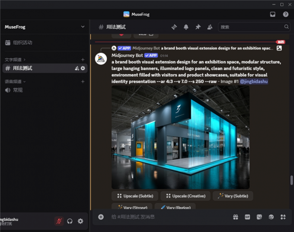Open the inbox icon in title bar
294x232 pixels.
point(273,14)
